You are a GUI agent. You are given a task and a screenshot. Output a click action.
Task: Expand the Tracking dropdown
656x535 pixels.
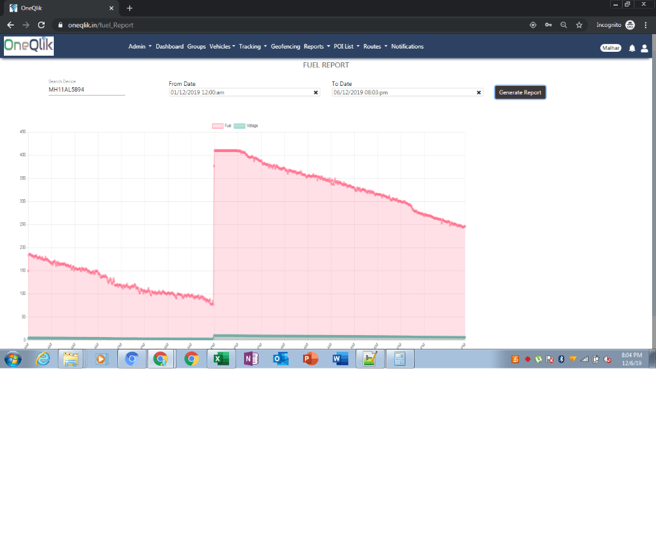tap(251, 47)
